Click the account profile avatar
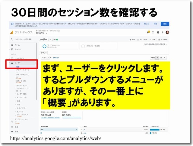Image resolution: width=193 pixels, height=146 pixels. (x=167, y=32)
